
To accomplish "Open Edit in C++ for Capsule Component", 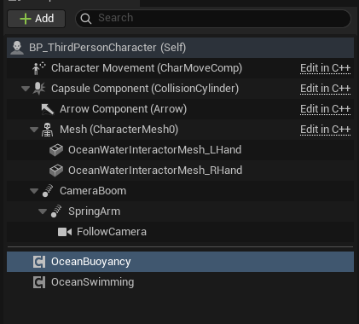I will pyautogui.click(x=325, y=89).
